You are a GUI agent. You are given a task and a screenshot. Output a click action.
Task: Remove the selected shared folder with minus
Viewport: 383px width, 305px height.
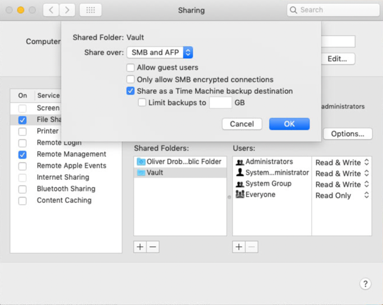tap(153, 247)
